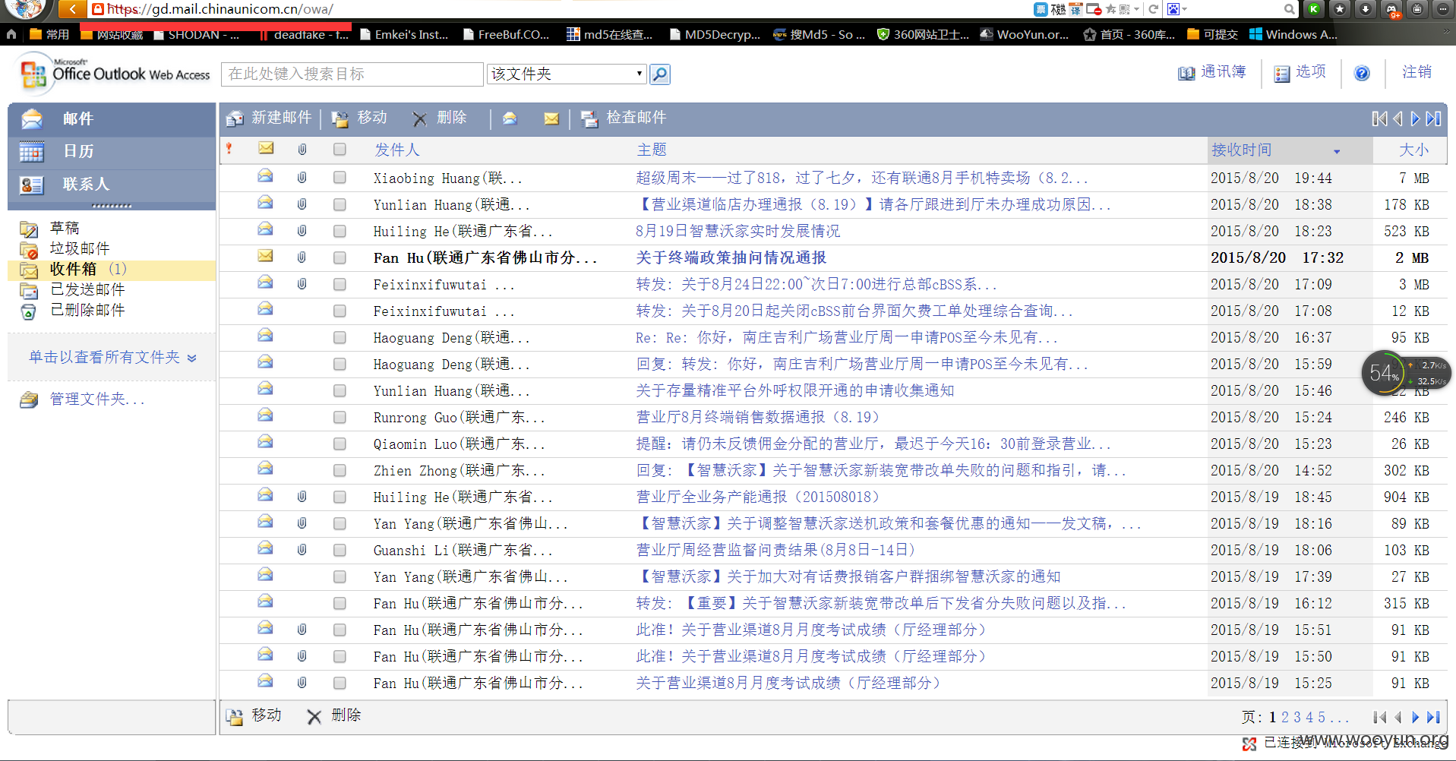Go to next page arrow in top toolbar
The height and width of the screenshot is (761, 1456).
pyautogui.click(x=1415, y=118)
